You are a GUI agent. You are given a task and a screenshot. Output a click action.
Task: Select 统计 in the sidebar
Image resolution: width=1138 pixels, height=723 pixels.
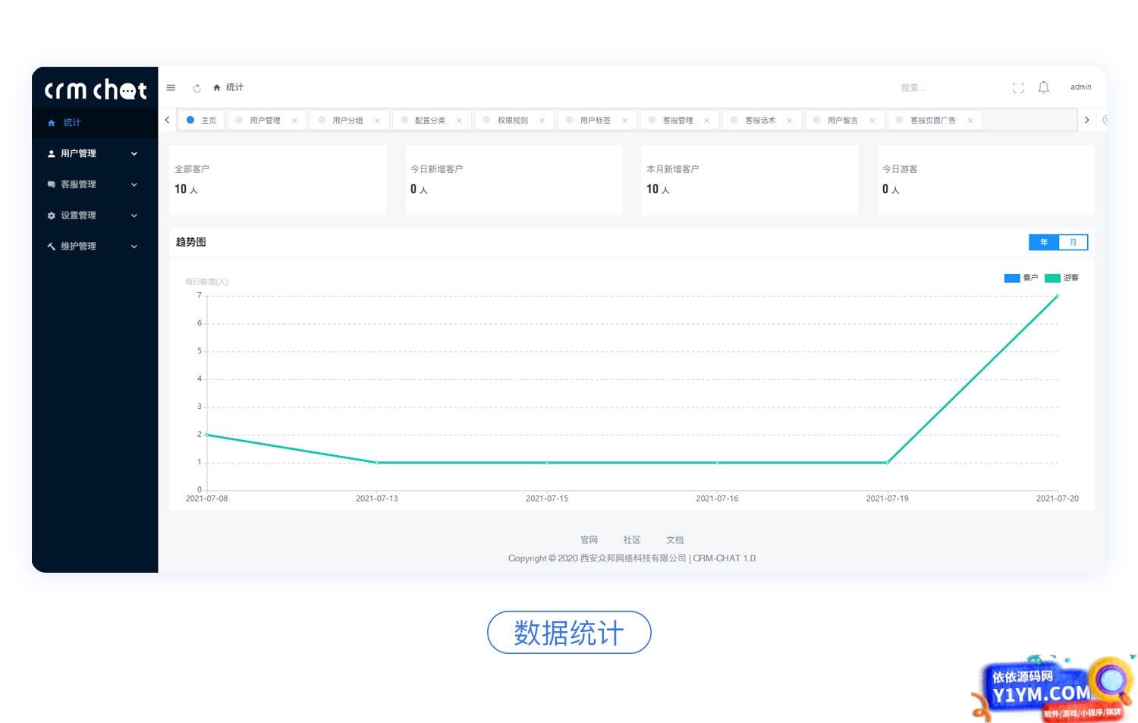[x=95, y=122]
